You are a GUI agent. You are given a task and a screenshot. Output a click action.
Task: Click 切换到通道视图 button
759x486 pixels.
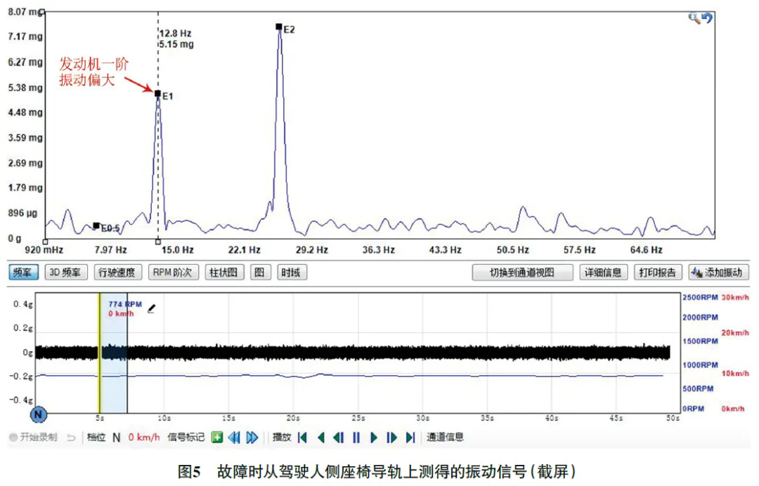522,272
